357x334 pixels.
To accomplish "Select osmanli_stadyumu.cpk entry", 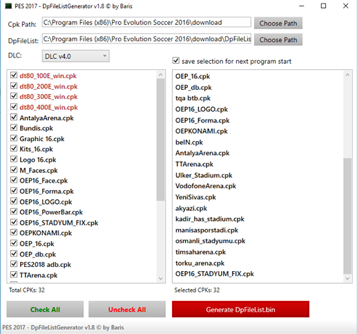I will click(x=210, y=241).
